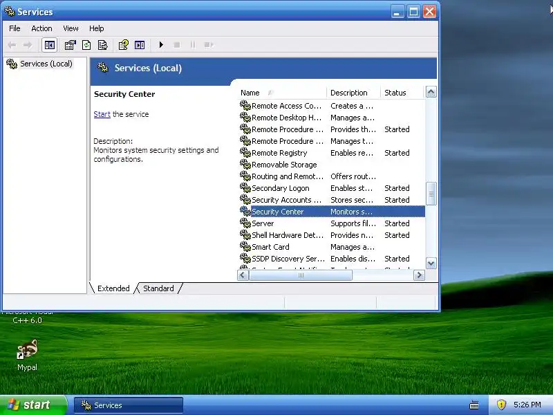The height and width of the screenshot is (415, 553).
Task: Switch to the Standard tab
Action: tap(158, 288)
